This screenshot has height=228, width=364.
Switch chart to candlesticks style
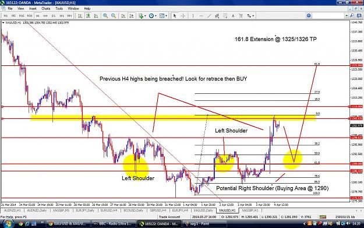[x=88, y=16]
